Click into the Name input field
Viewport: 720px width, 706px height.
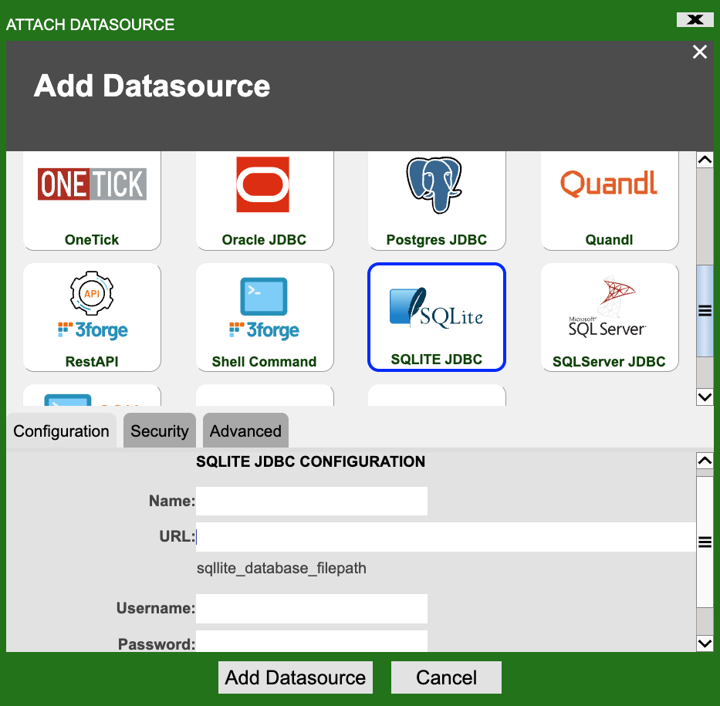tap(311, 501)
